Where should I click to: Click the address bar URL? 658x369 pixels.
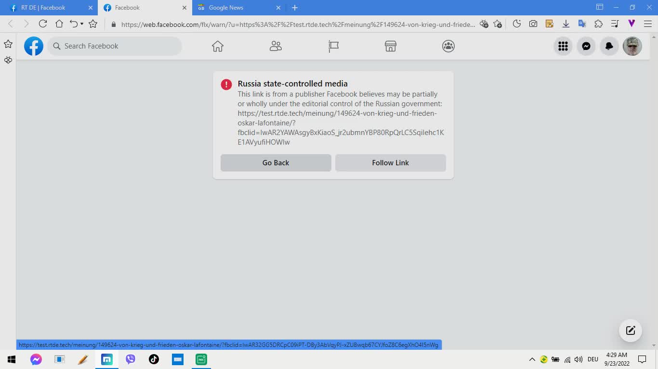[x=298, y=25]
